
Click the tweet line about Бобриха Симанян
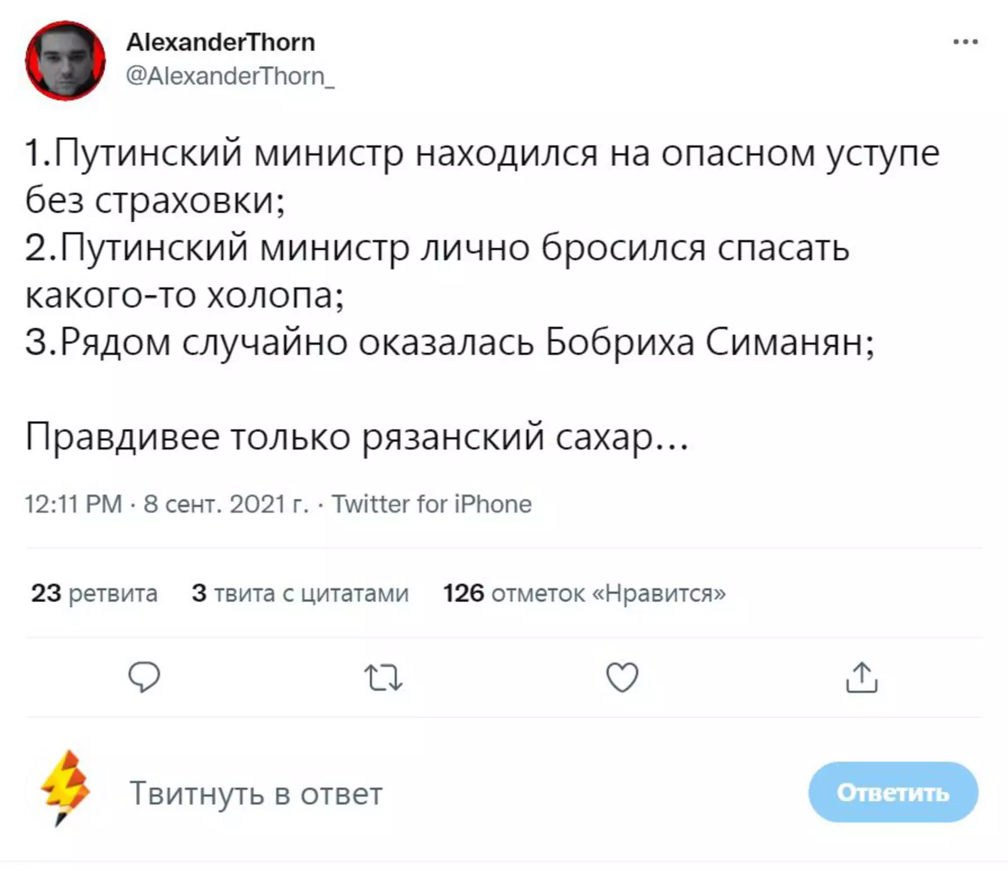pyautogui.click(x=450, y=343)
